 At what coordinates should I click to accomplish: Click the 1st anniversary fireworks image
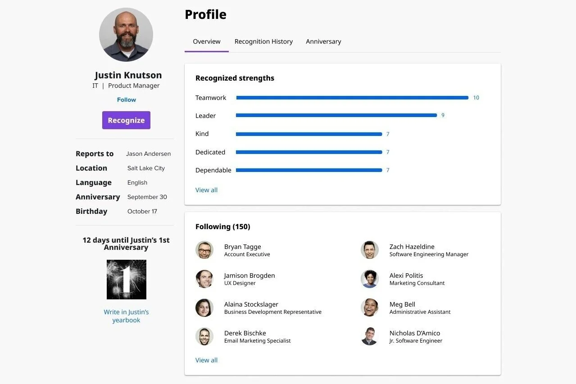tap(127, 280)
